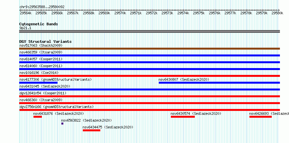Click the 29564k ruler tick label
Screen dimensions: 289x143
click(26, 13)
